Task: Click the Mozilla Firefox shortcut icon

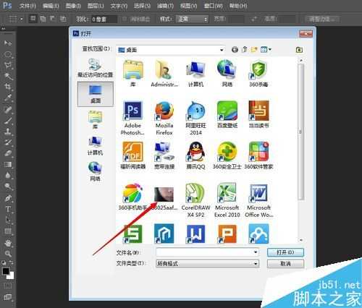Action: pos(164,111)
